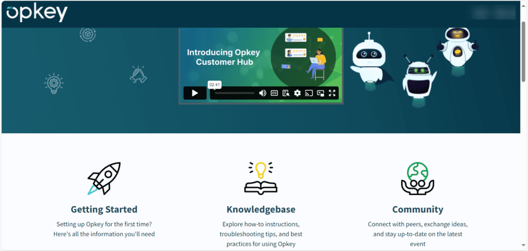
Task: Open the Knowledgebase heading link
Action: pos(261,209)
